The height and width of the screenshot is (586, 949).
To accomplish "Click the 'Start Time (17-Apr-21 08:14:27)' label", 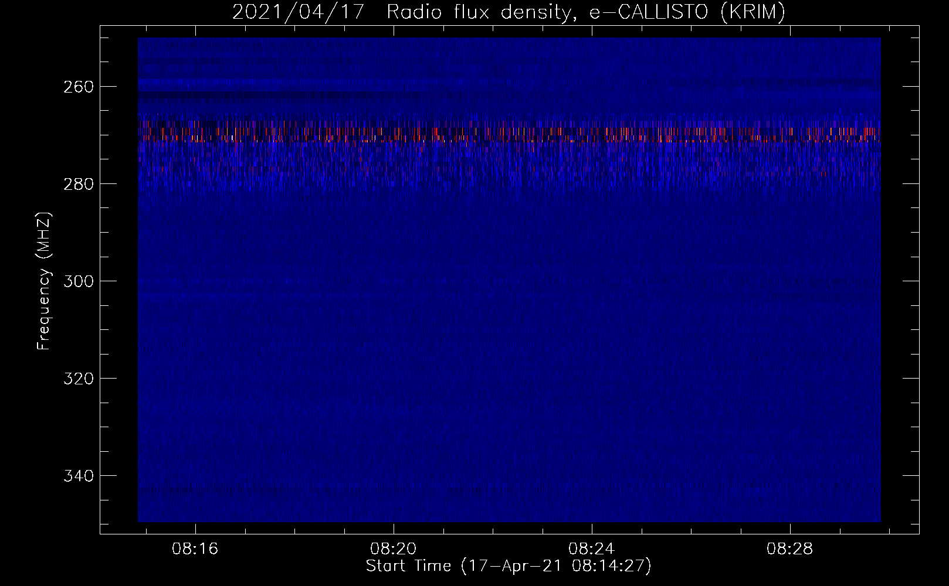I will [x=509, y=566].
